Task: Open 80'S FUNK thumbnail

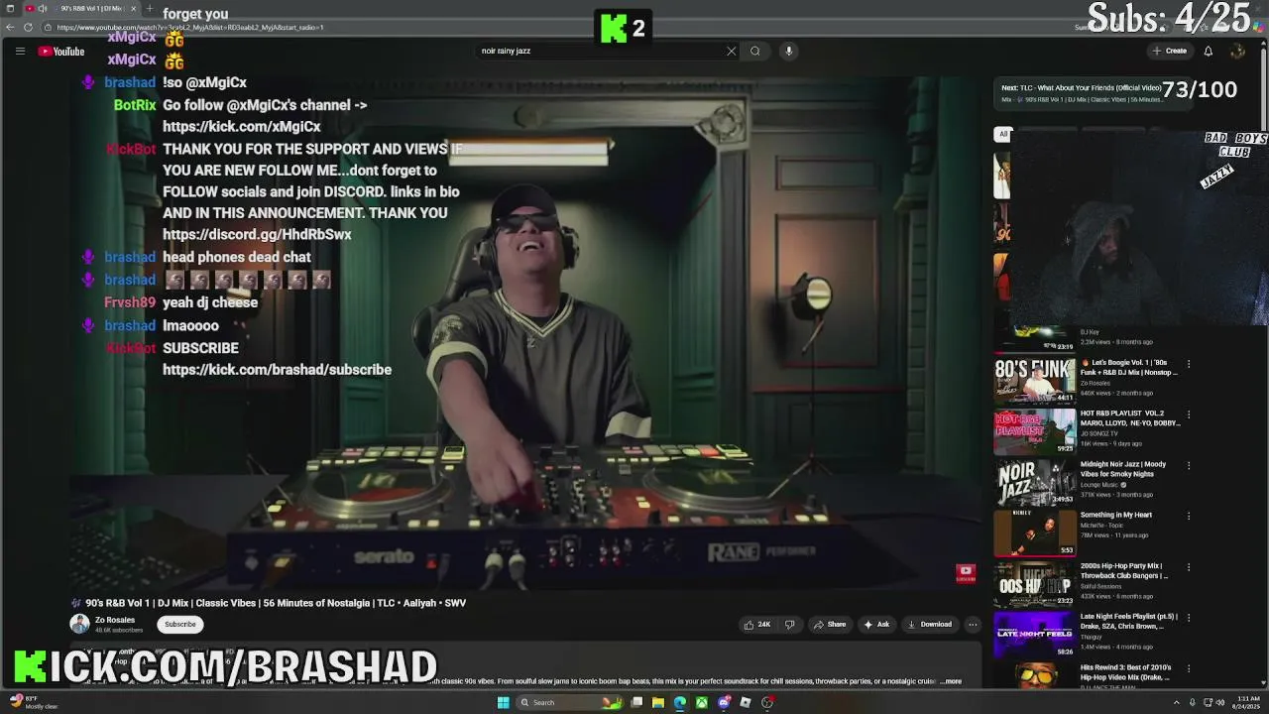Action: [x=1034, y=381]
